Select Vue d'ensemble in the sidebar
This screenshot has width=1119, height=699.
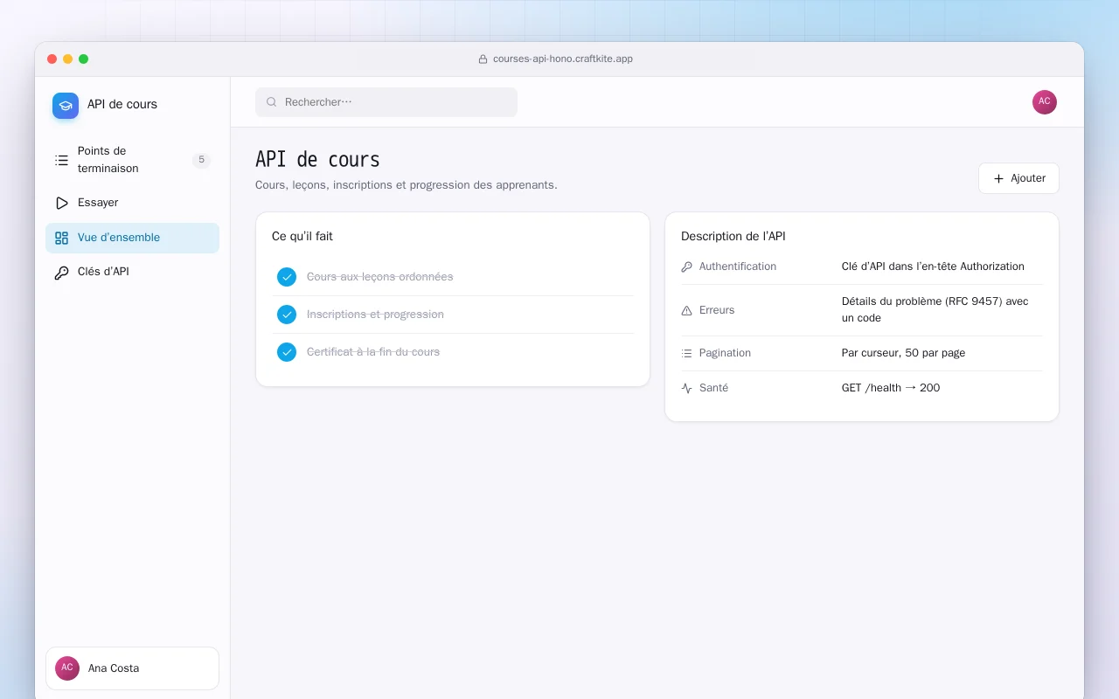pos(132,238)
